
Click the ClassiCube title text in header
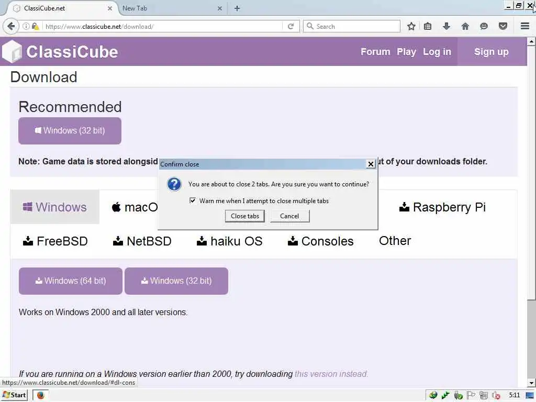click(x=72, y=52)
